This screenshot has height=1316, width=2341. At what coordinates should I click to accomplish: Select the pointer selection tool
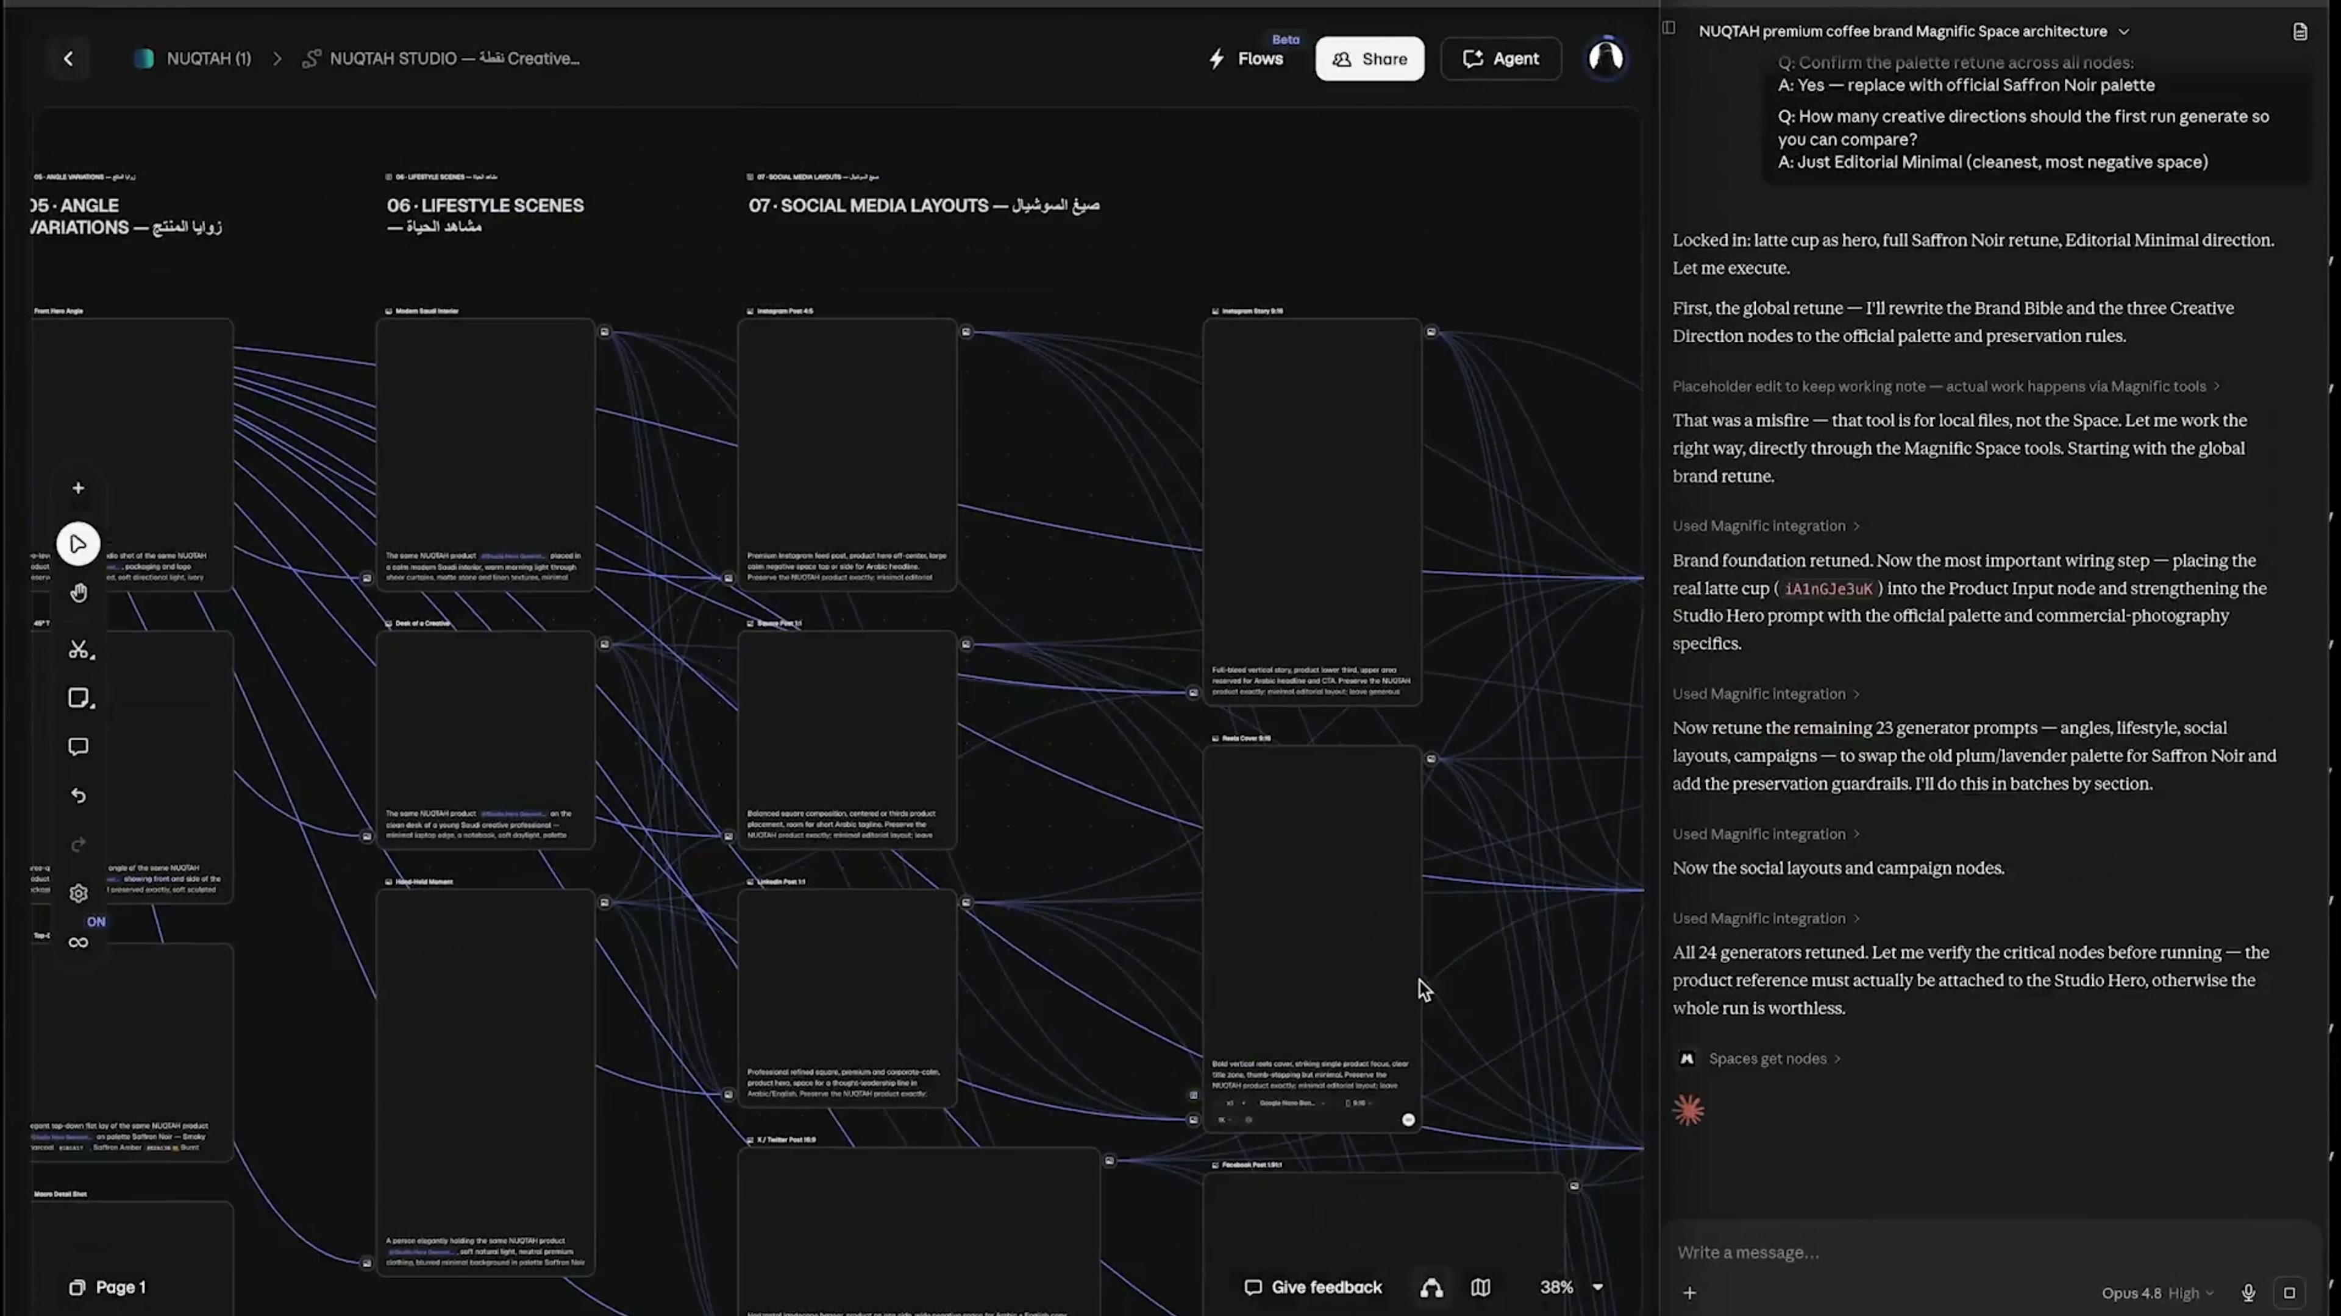click(x=78, y=544)
